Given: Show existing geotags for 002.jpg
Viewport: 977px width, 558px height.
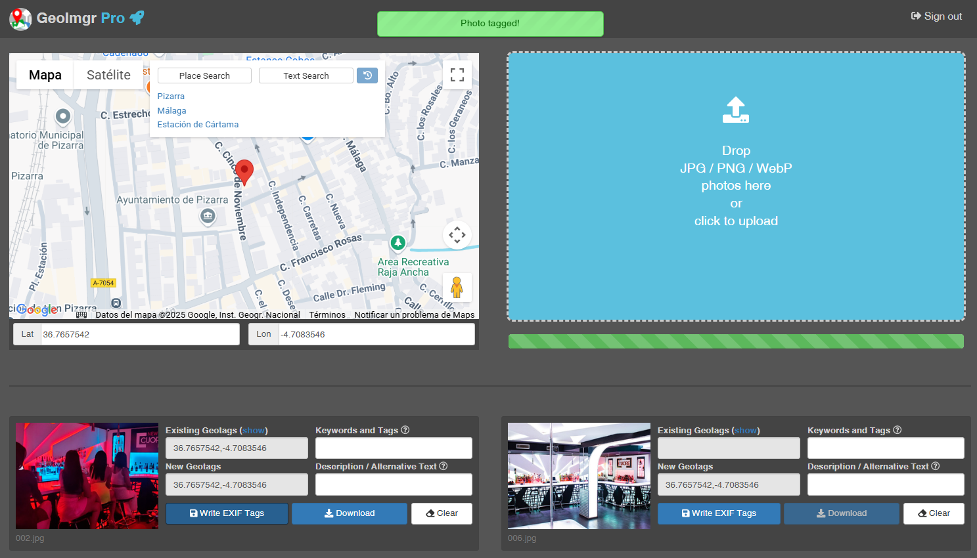Looking at the screenshot, I should (x=254, y=431).
